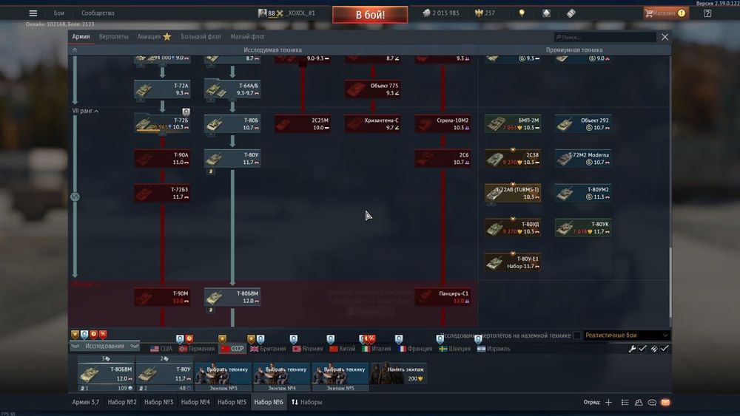Image resolution: width=740 pixels, height=416 pixels.
Task: Select premium Т-80УД vehicle card
Action: (x=513, y=228)
